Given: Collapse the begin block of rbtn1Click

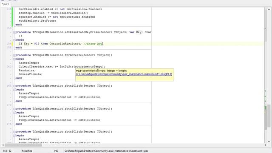Looking at the screenshot, I should click(14, 90).
